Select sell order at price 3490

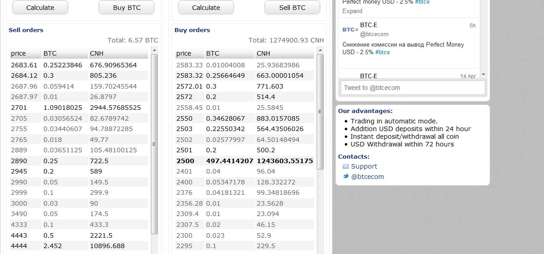point(79,214)
